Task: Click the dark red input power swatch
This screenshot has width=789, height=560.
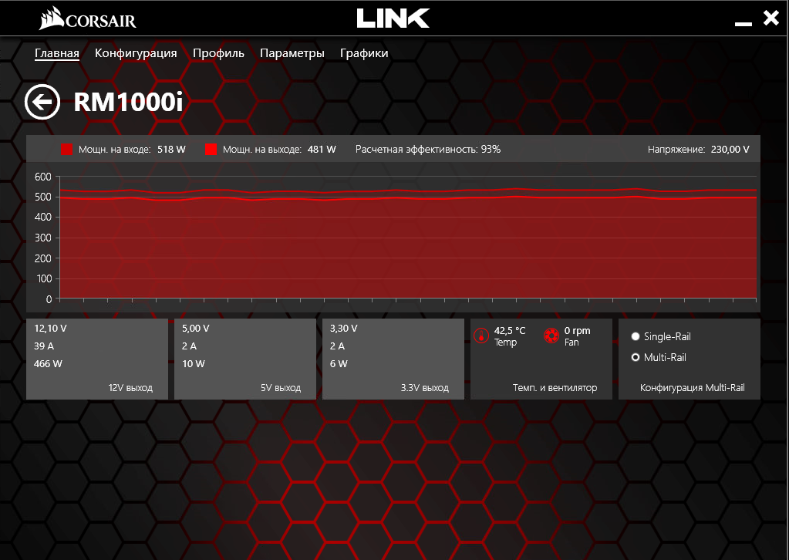Action: tap(66, 150)
